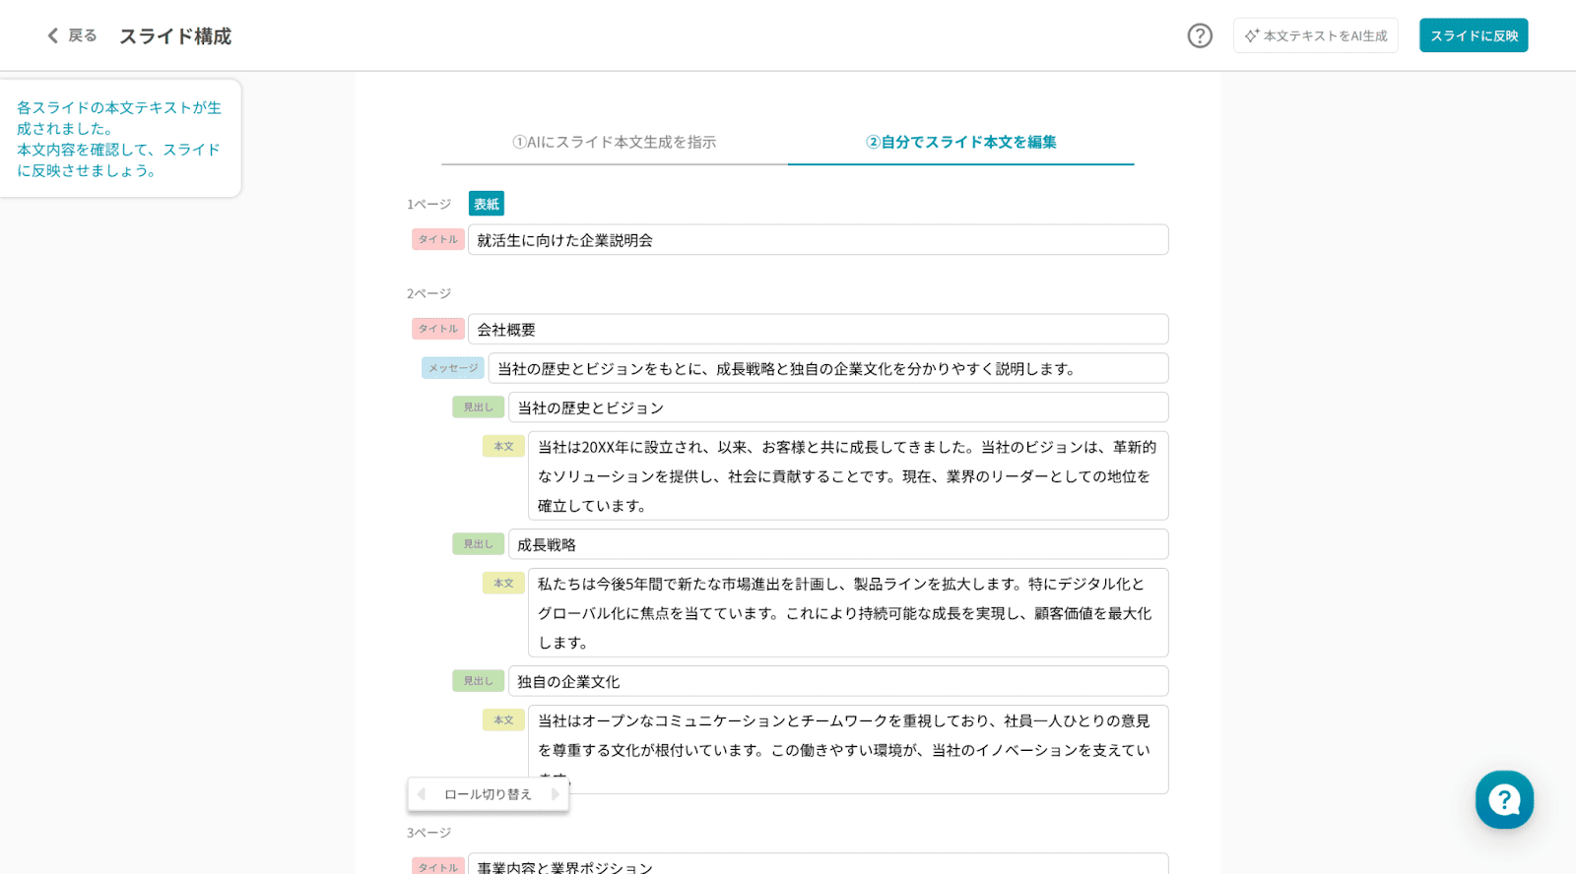Click the heading field 成長戦略
Screen dimensions: 1576x874
point(837,544)
